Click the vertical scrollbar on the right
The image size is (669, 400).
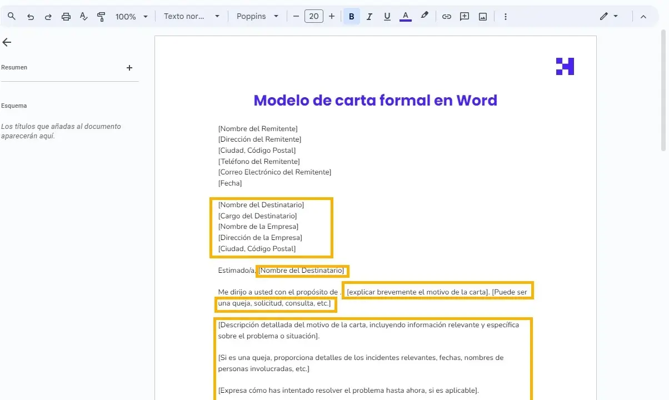[x=663, y=89]
